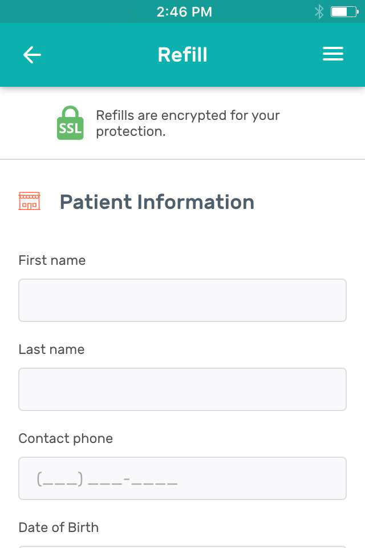Focus the First name input field
The height and width of the screenshot is (548, 365).
tap(182, 300)
